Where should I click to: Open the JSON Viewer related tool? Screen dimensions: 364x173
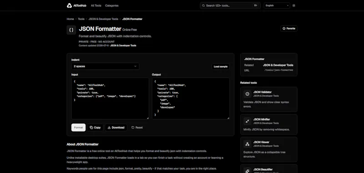pyautogui.click(x=268, y=149)
